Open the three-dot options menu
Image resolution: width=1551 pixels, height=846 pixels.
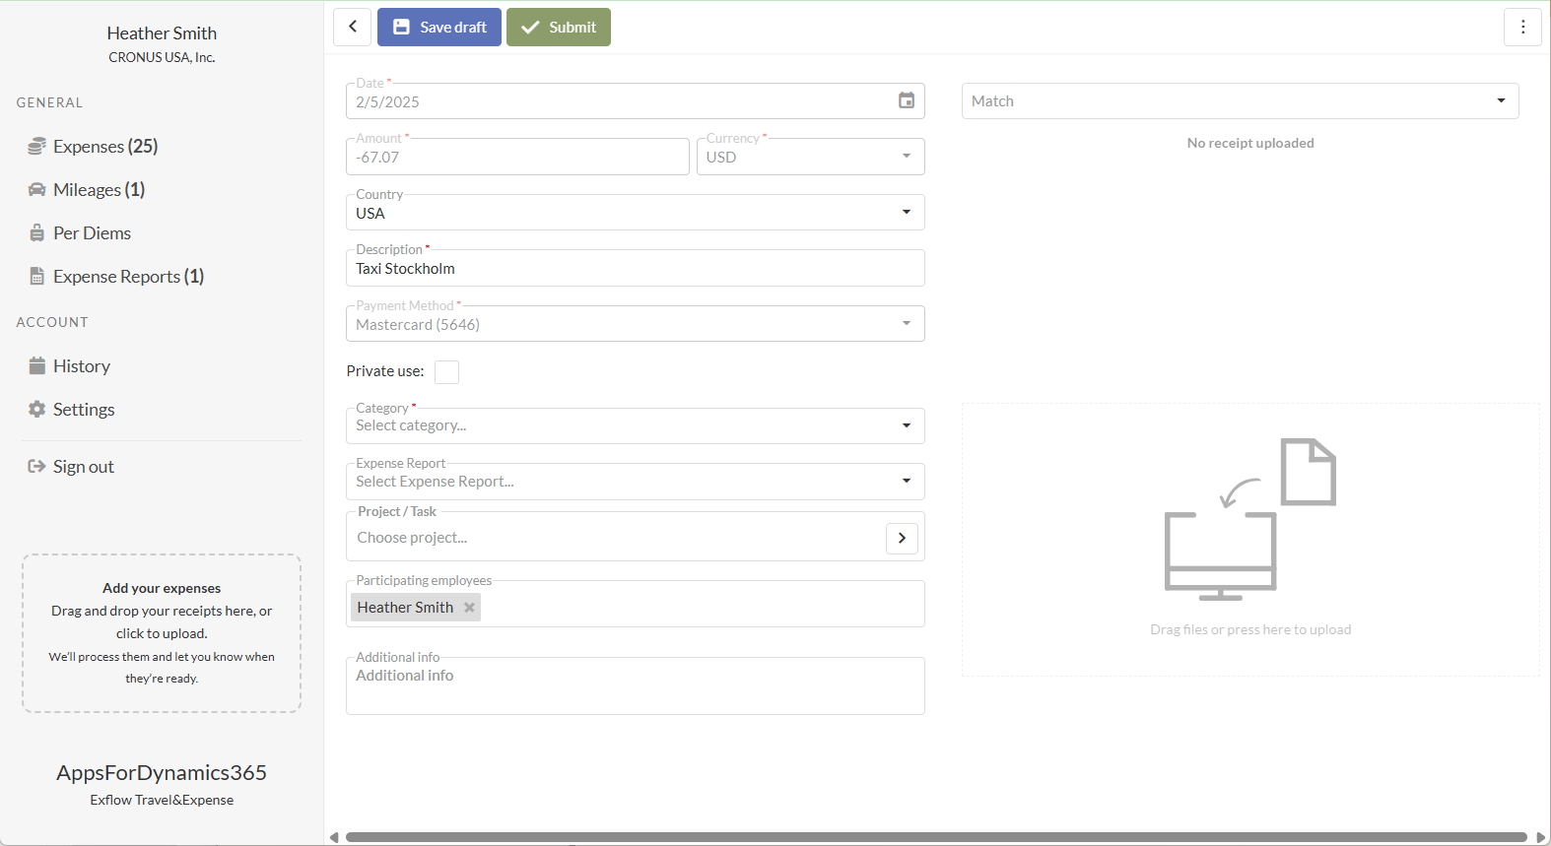(1522, 28)
